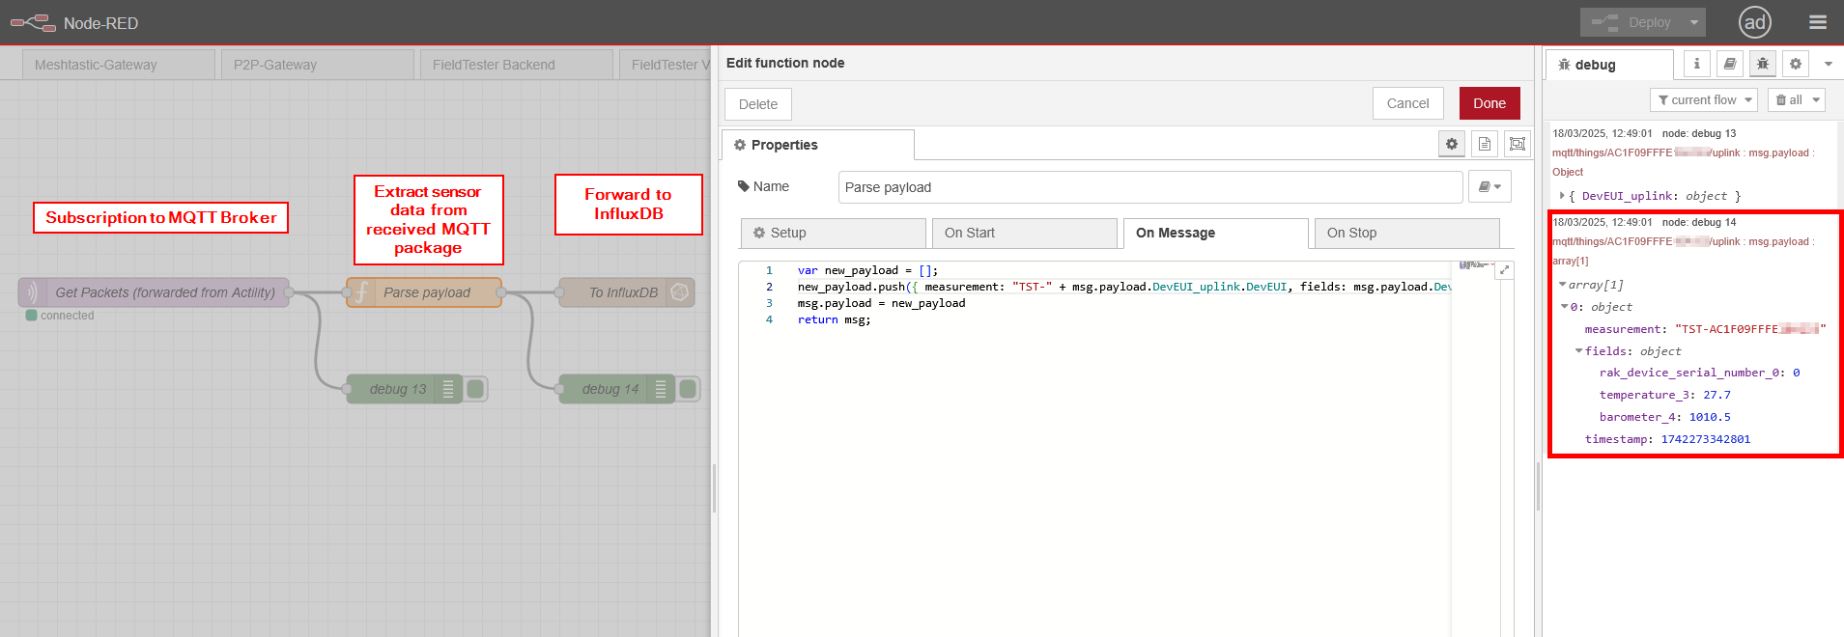This screenshot has width=1844, height=637.
Task: Click the Done button
Action: click(1489, 103)
